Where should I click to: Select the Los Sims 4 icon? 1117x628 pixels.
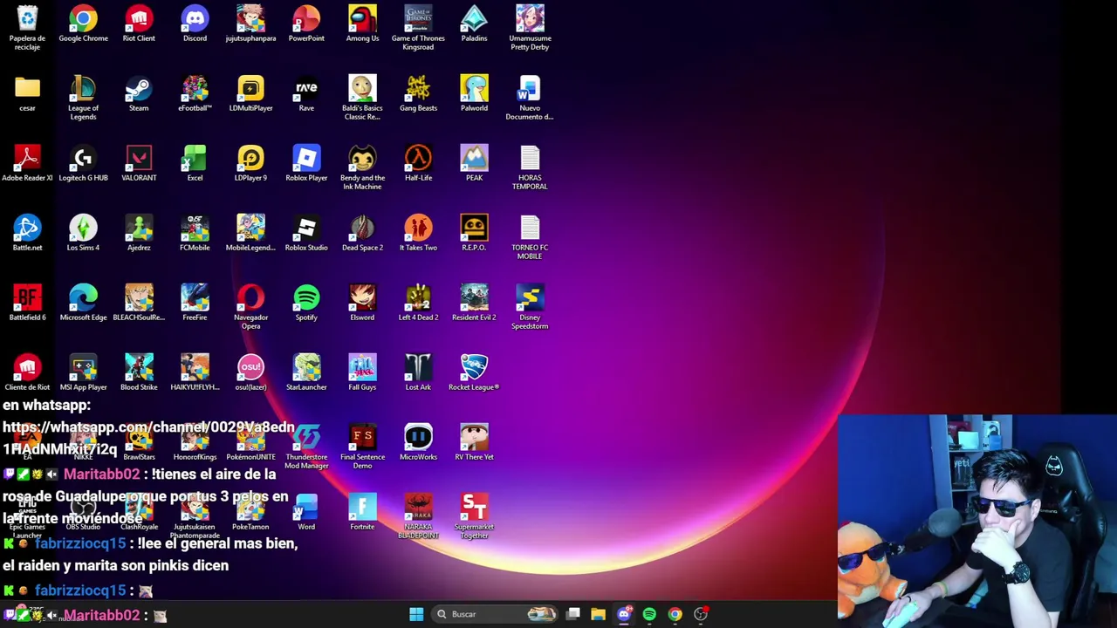click(83, 234)
